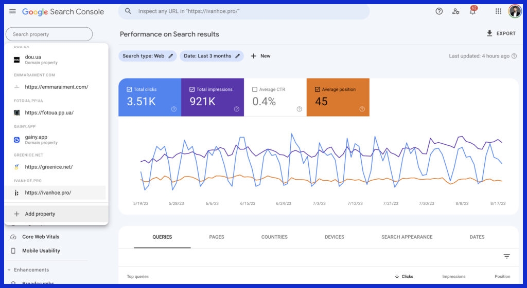Open Average CTR help icon
527x288 pixels.
pos(299,109)
